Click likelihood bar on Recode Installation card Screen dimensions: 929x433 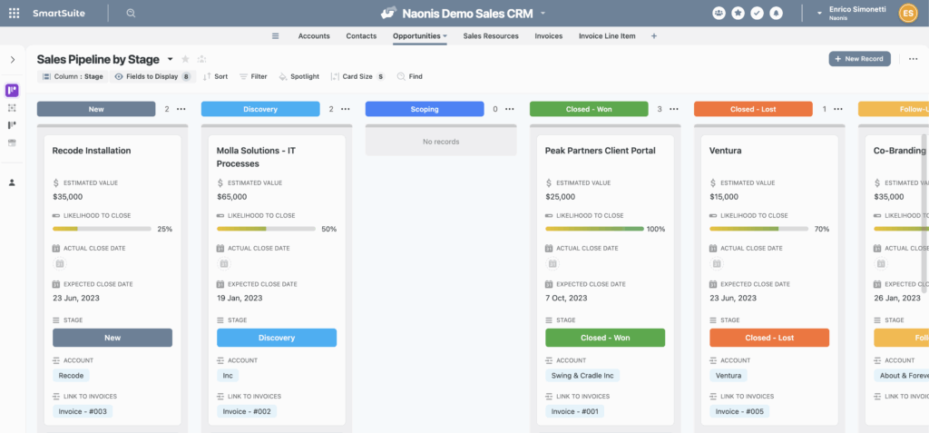pyautogui.click(x=103, y=229)
